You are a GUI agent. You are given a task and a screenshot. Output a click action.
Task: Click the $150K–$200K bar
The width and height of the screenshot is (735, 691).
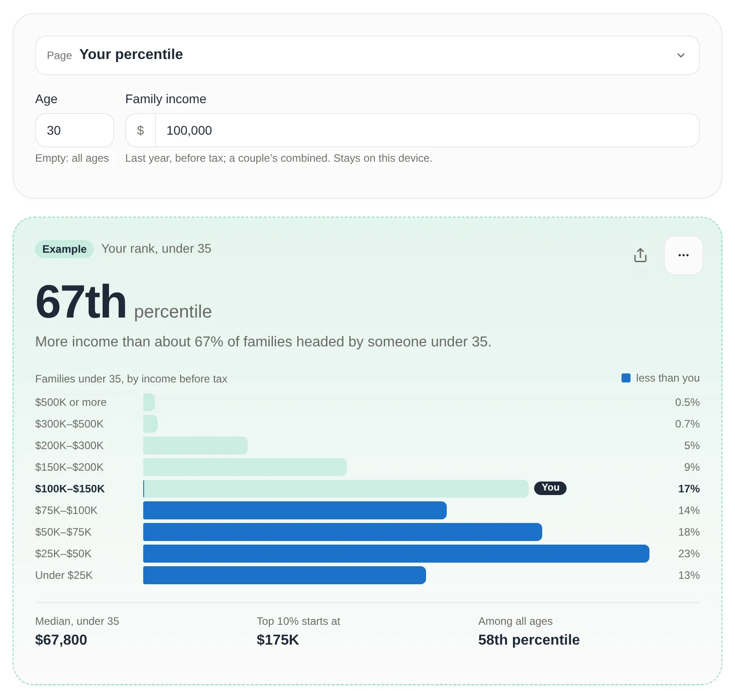(245, 467)
